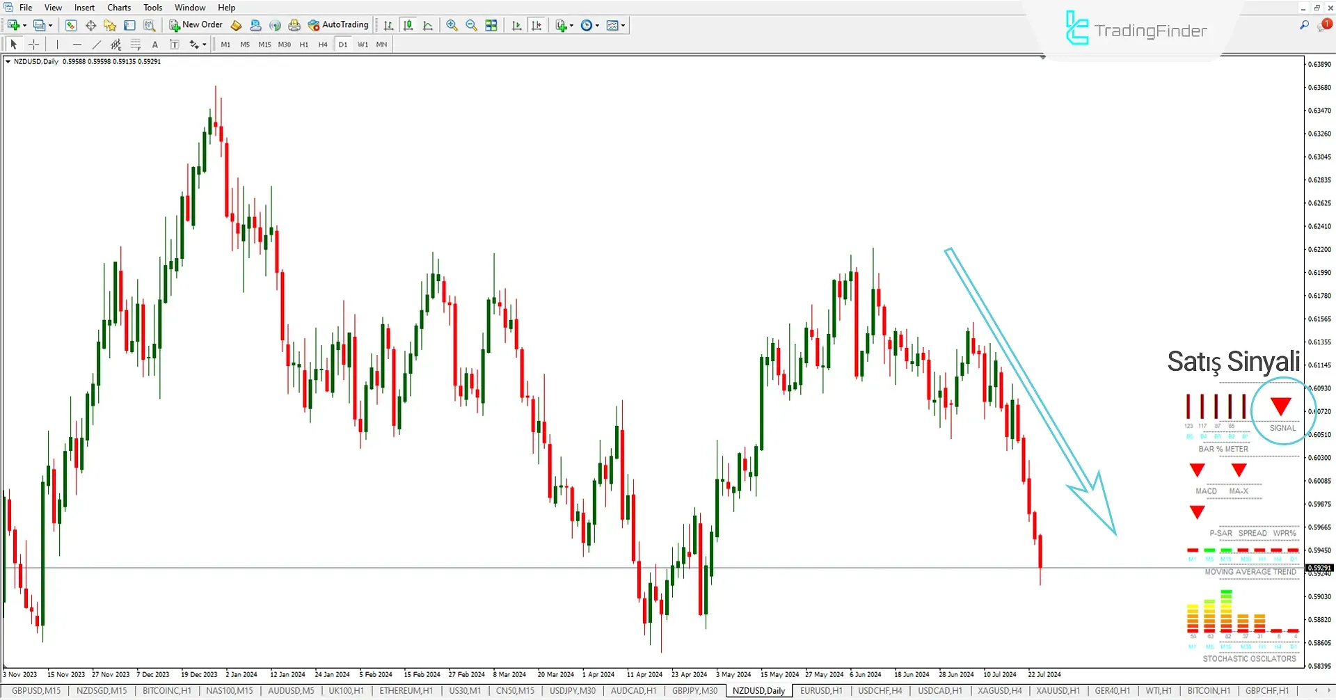
Task: Toggle the AutoTrading button
Action: (338, 25)
